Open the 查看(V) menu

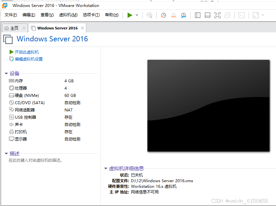click(47, 15)
